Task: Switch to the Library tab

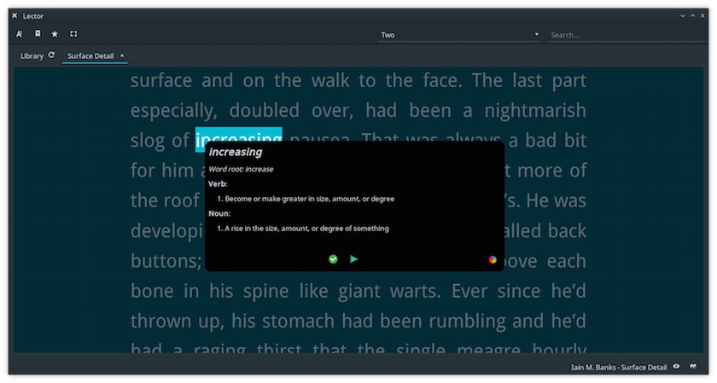Action: tap(32, 55)
